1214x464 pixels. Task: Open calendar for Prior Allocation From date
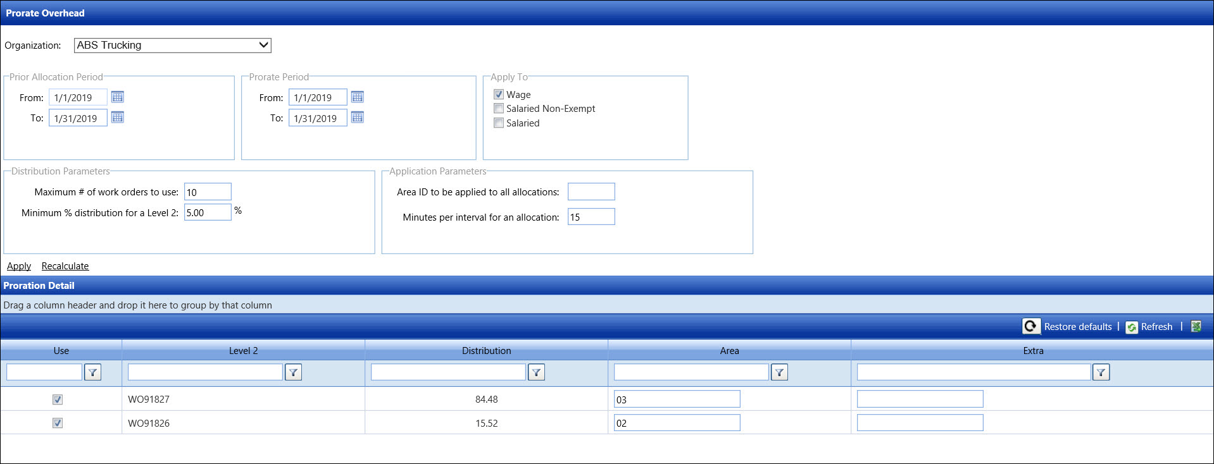pyautogui.click(x=117, y=97)
